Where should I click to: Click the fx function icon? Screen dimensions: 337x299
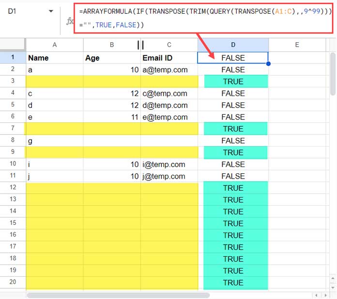[70, 21]
